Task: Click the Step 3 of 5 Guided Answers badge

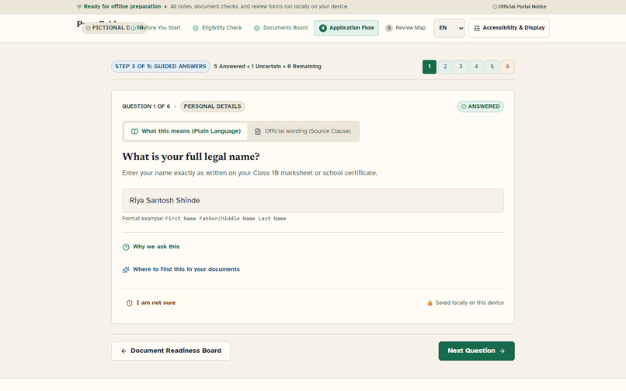Action: pos(161,67)
